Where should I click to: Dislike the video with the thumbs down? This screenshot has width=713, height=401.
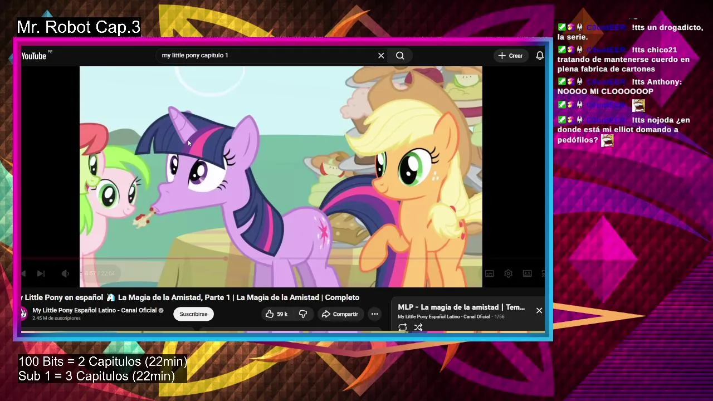point(303,314)
